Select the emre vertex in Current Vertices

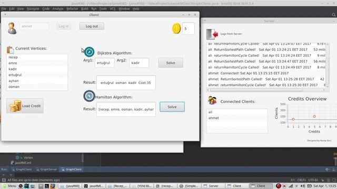[37, 63]
